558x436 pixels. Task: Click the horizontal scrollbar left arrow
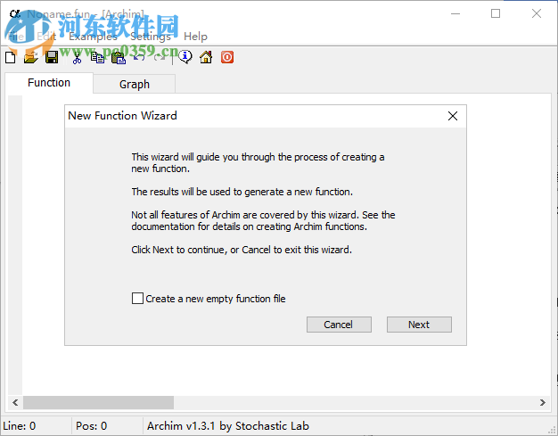pyautogui.click(x=15, y=402)
